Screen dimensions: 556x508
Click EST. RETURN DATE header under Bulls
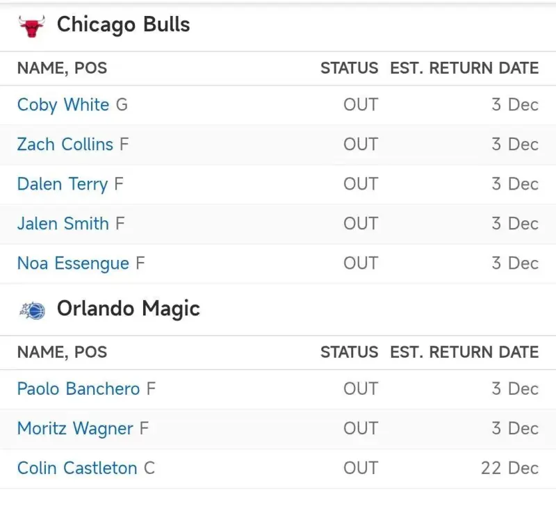tap(464, 68)
